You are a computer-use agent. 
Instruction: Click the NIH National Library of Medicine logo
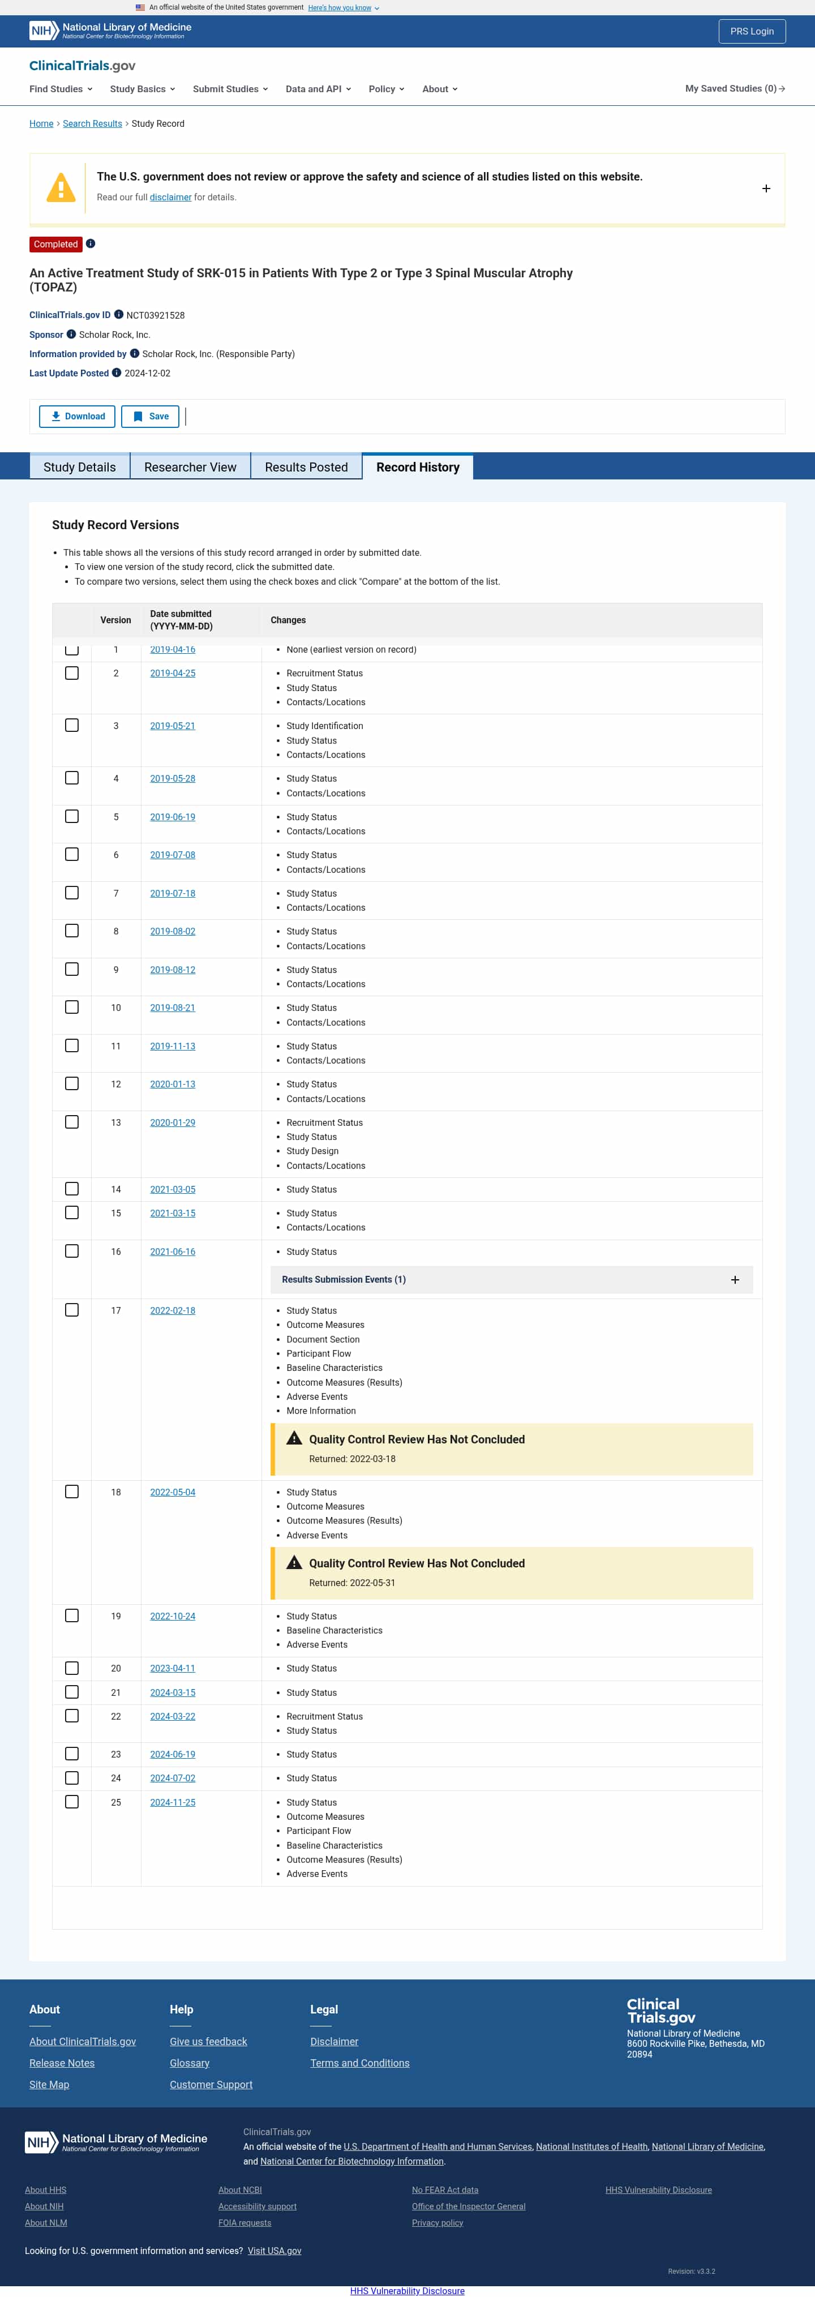(110, 31)
